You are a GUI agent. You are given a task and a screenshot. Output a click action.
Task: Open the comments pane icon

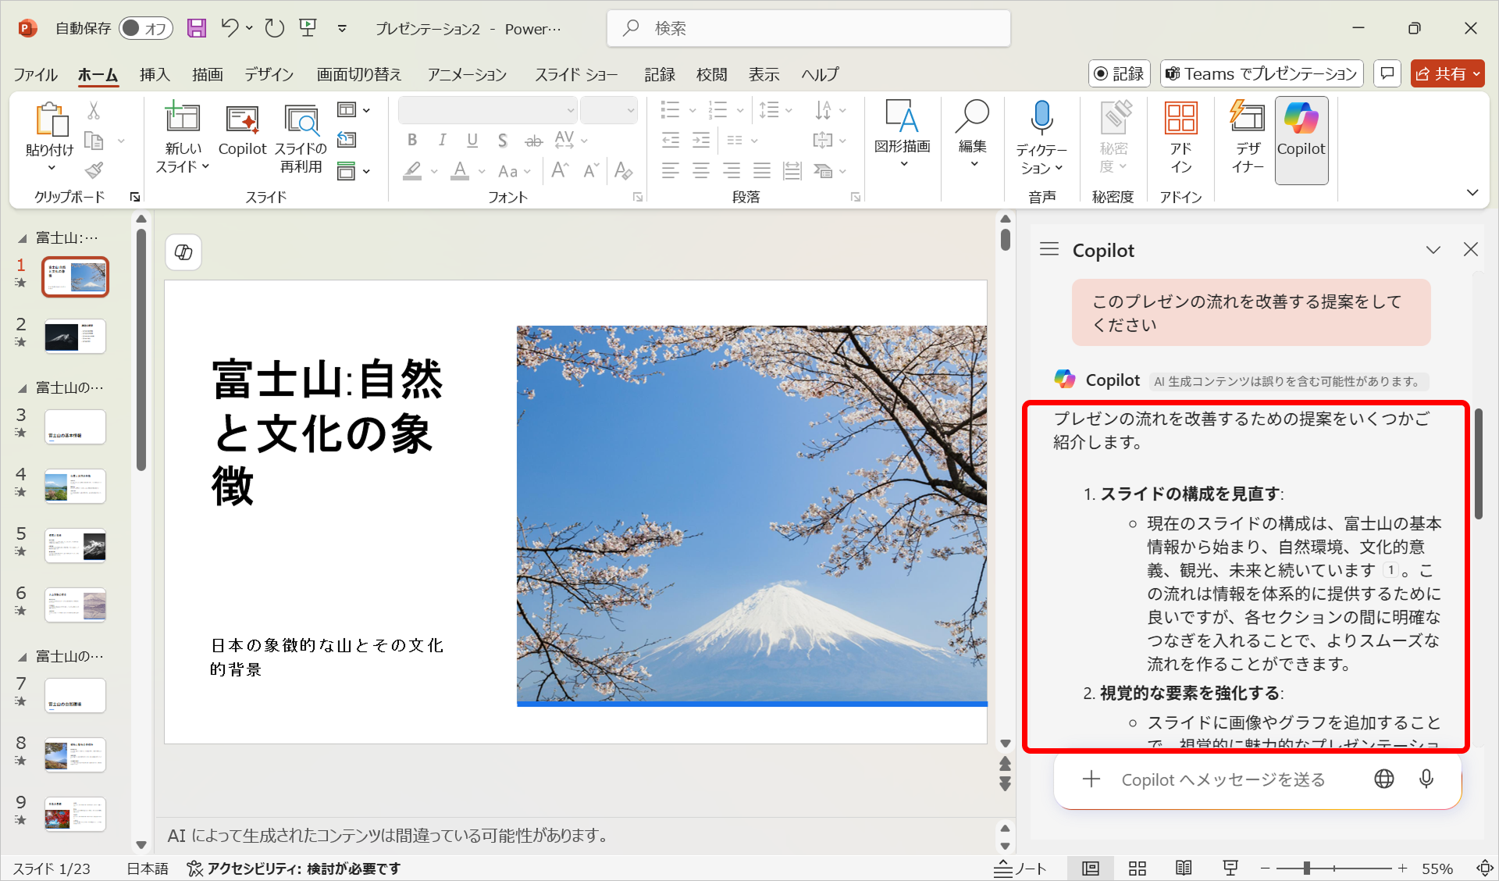coord(1387,73)
